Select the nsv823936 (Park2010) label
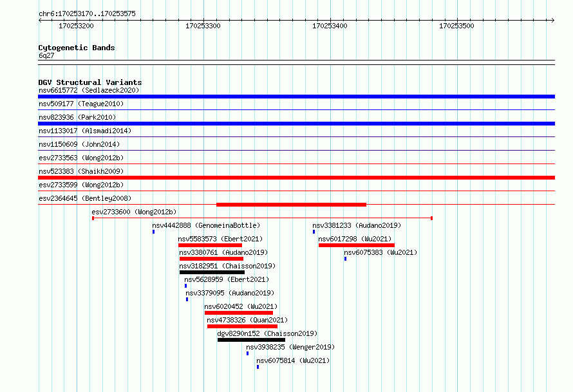This screenshot has width=573, height=392. click(77, 117)
